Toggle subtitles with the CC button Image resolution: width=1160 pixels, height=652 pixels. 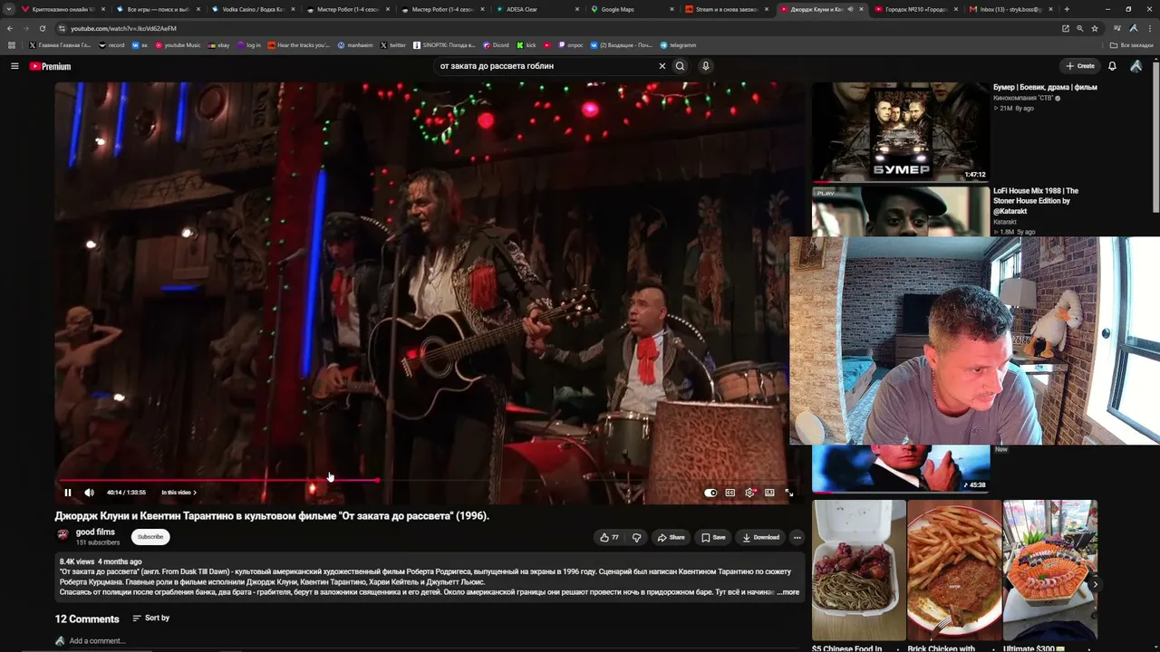pos(730,493)
